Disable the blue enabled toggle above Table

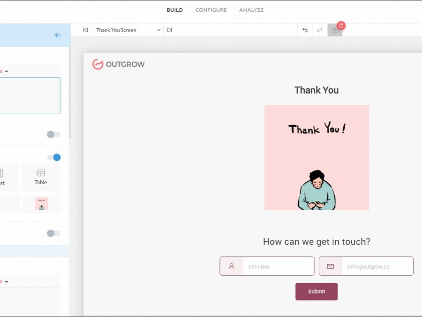coord(53,157)
